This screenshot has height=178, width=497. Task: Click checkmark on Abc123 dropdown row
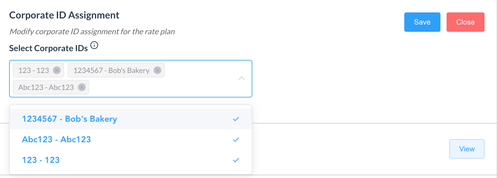coord(236,140)
